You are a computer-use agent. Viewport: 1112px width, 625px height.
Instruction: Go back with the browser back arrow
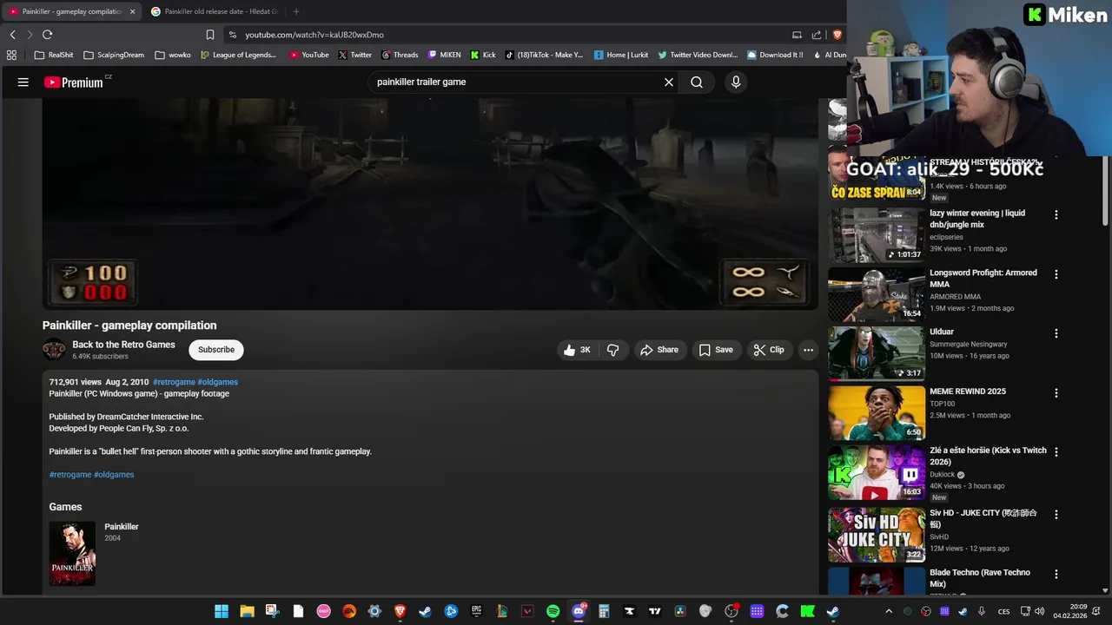[12, 35]
